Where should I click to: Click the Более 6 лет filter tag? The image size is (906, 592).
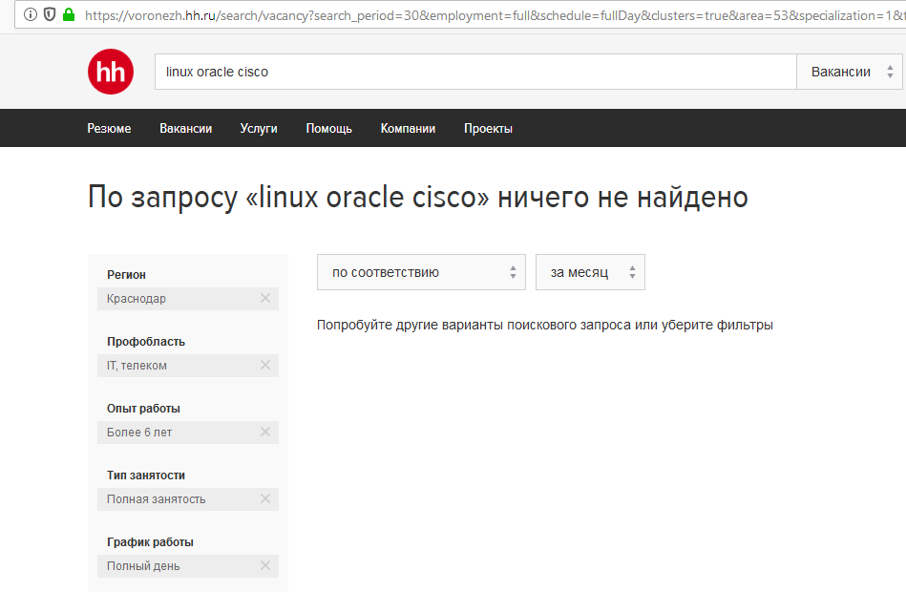[x=188, y=433]
